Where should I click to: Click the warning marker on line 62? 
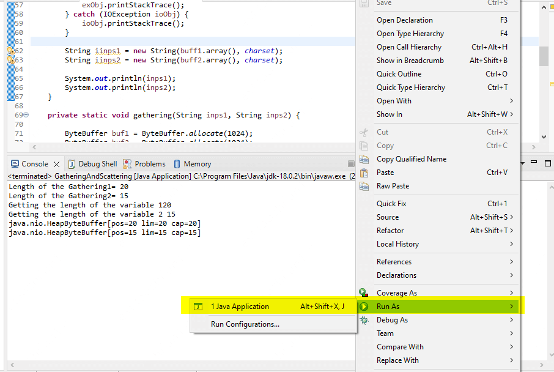11,51
